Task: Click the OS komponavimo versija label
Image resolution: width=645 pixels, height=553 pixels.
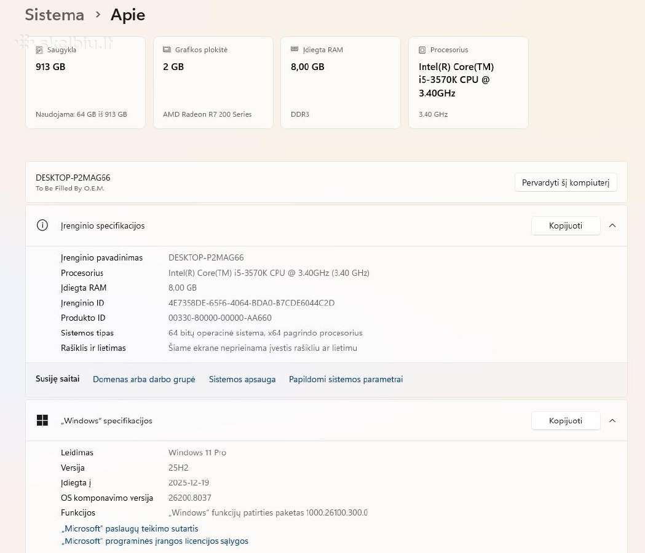Action: (107, 498)
